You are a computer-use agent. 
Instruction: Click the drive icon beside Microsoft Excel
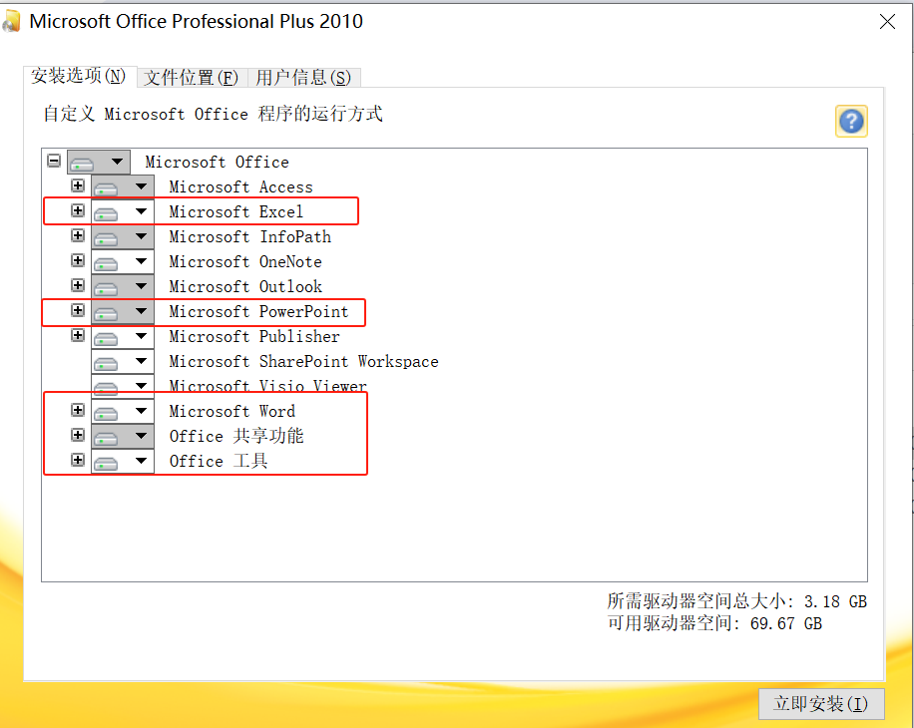click(107, 212)
